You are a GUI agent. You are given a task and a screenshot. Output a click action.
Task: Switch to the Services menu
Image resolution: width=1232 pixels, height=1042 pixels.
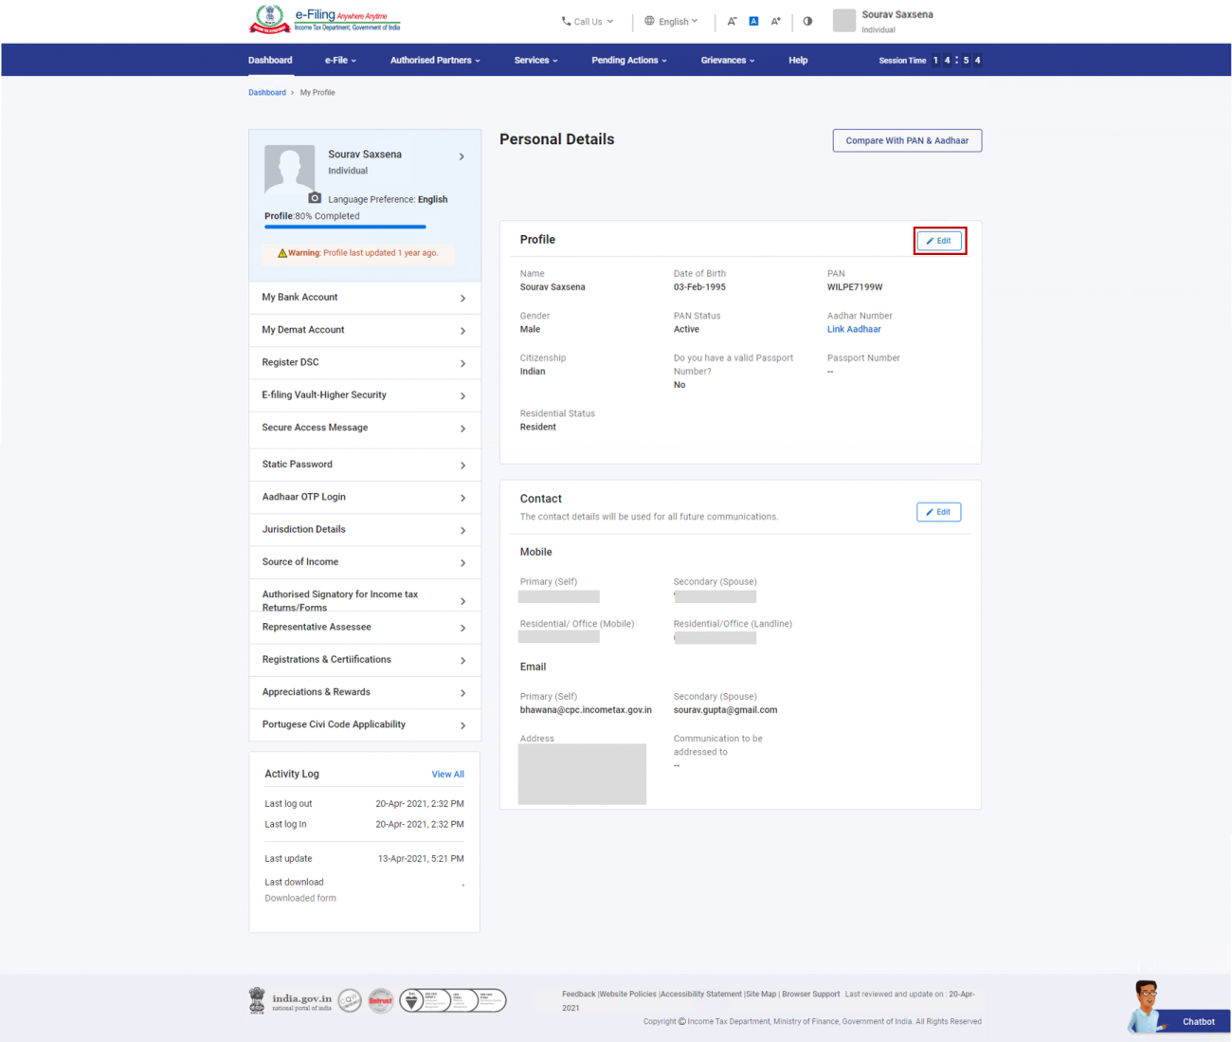coord(535,60)
